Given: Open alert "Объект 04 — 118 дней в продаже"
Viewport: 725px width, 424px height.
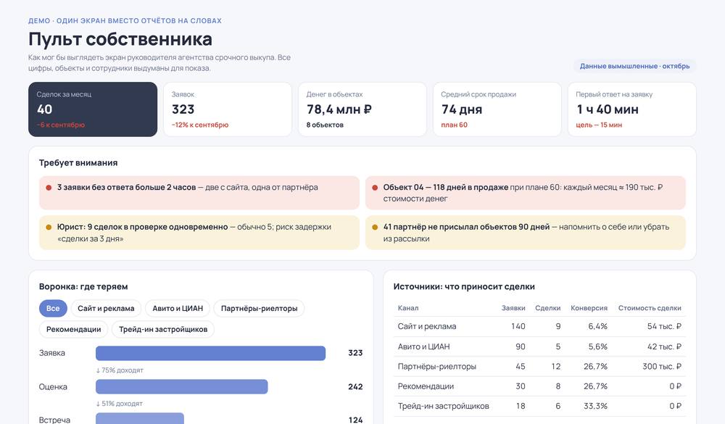Looking at the screenshot, I should tap(525, 193).
